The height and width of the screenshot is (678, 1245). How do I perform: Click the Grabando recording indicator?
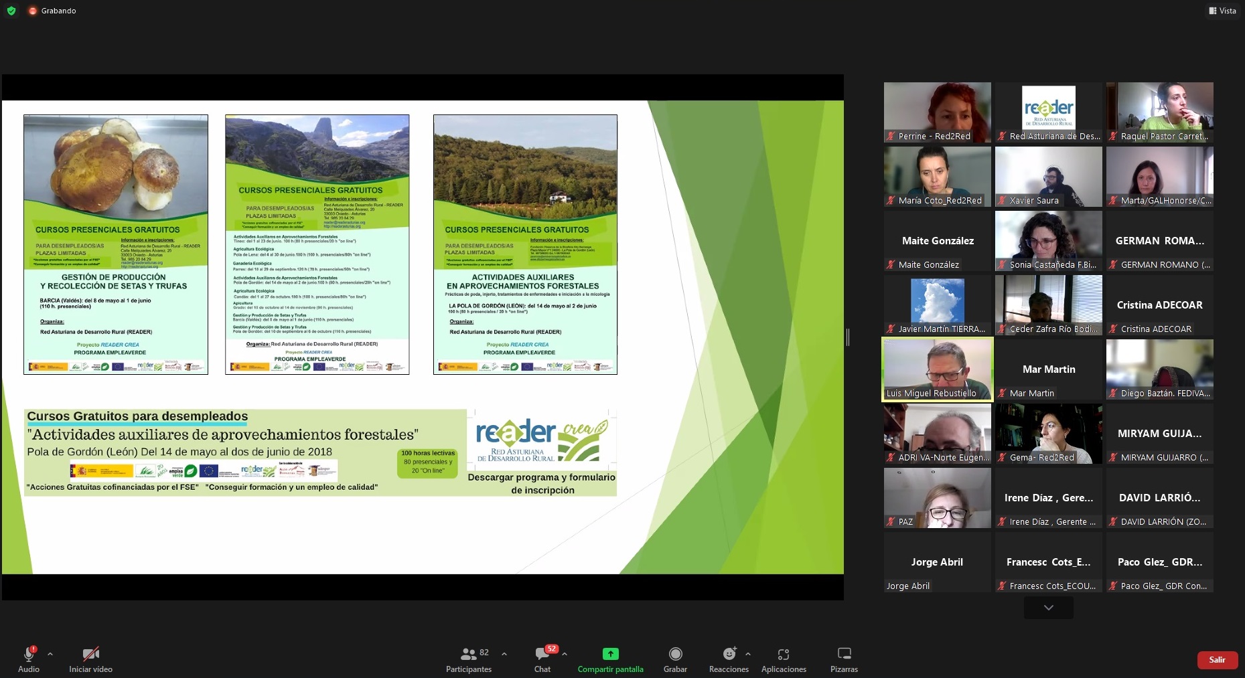pyautogui.click(x=52, y=11)
